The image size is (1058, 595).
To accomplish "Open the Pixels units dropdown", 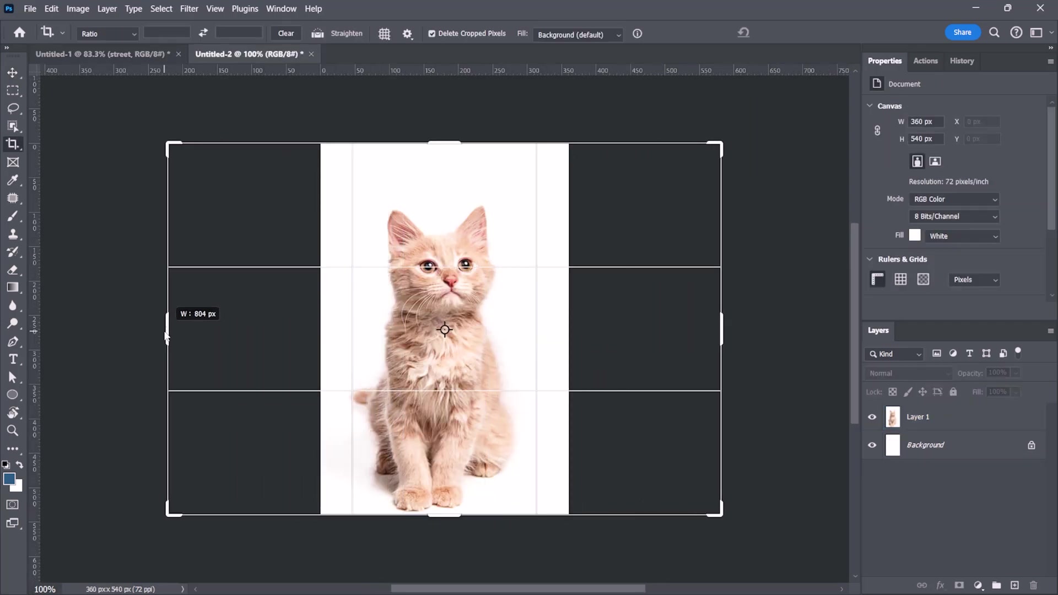I will pyautogui.click(x=974, y=280).
